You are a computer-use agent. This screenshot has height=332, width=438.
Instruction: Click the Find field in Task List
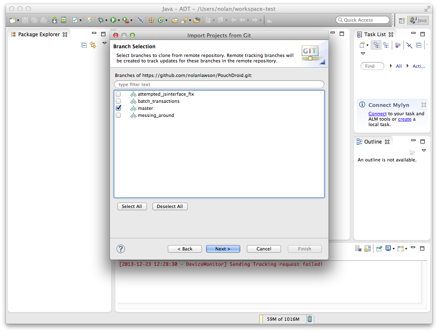pyautogui.click(x=372, y=66)
